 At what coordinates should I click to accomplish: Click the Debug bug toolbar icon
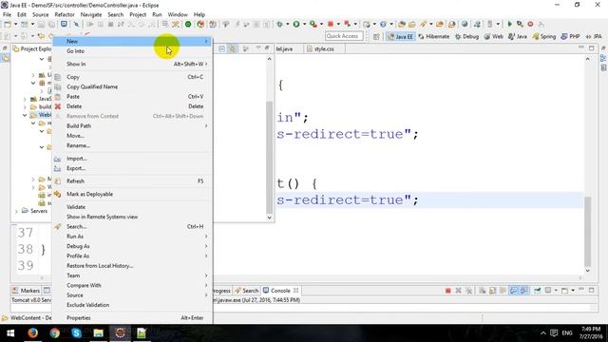coord(279,24)
